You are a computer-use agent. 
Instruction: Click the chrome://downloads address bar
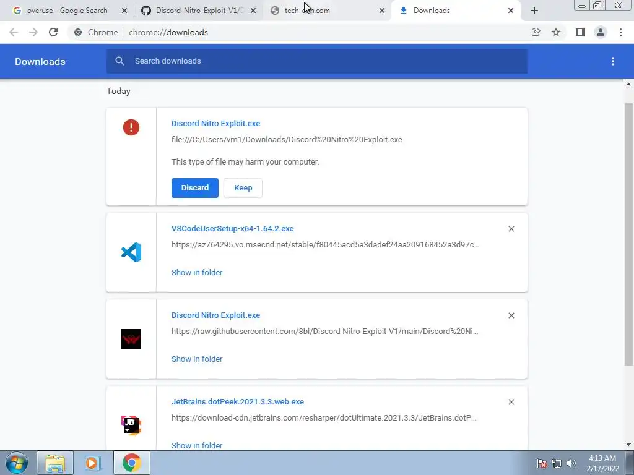click(x=299, y=32)
